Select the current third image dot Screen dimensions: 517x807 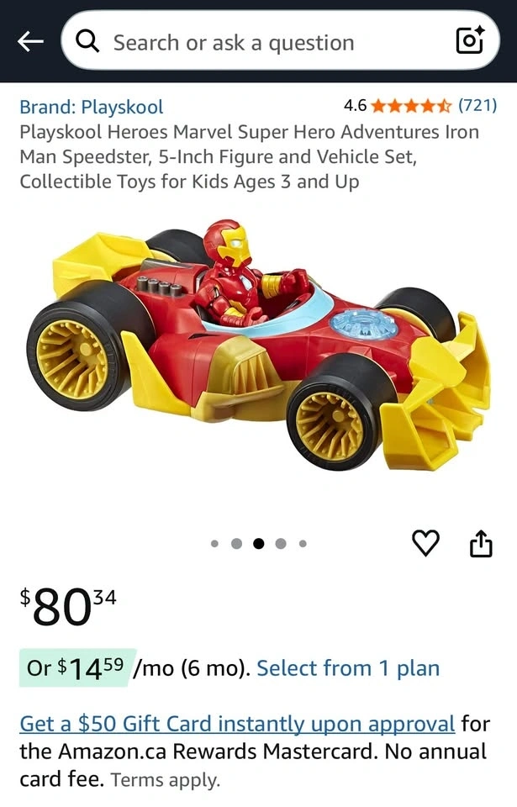pyautogui.click(x=259, y=544)
